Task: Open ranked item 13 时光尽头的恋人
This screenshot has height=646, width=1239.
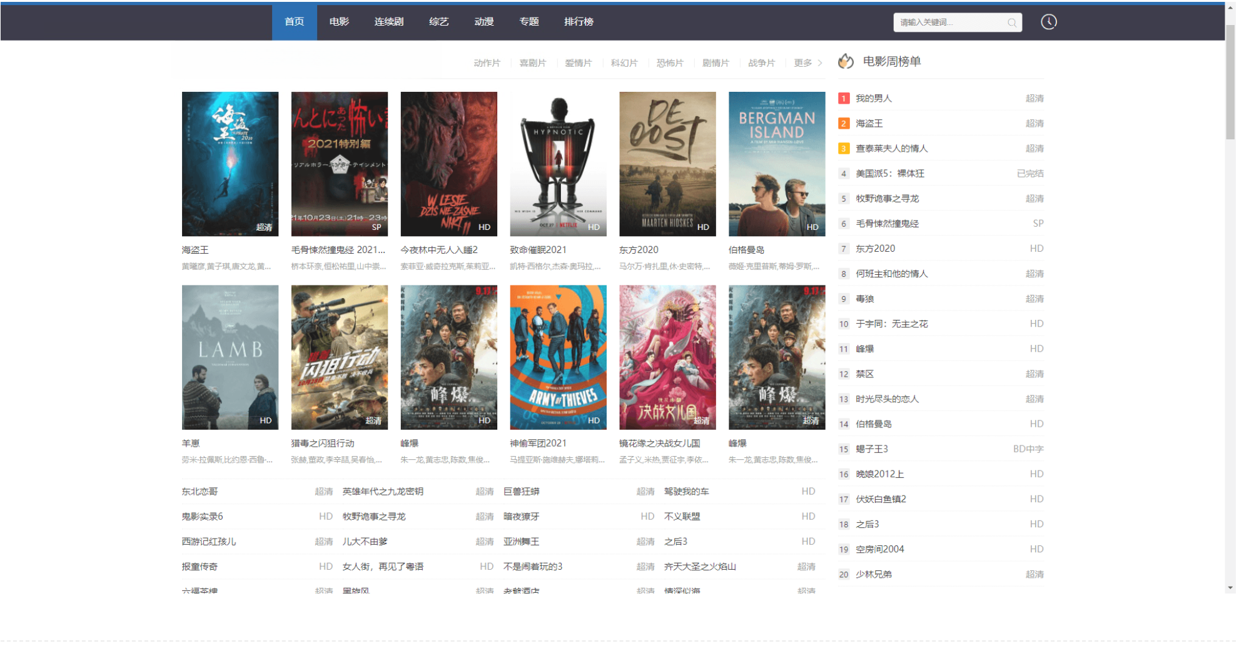Action: tap(887, 399)
